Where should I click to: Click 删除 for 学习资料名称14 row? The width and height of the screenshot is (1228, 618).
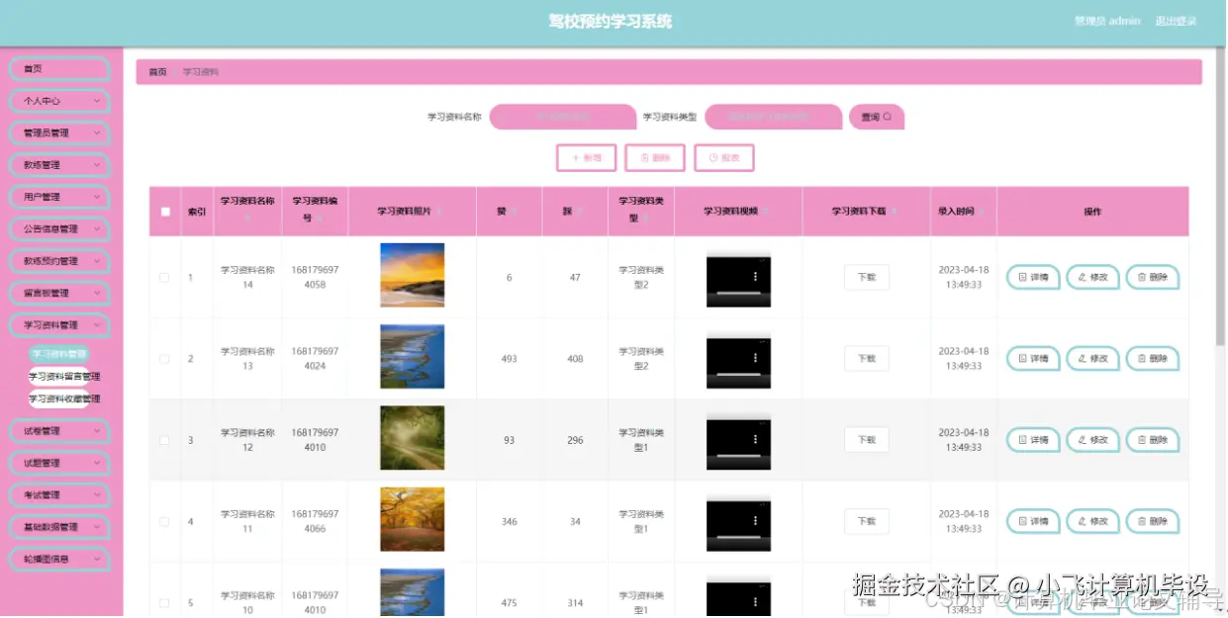1153,277
